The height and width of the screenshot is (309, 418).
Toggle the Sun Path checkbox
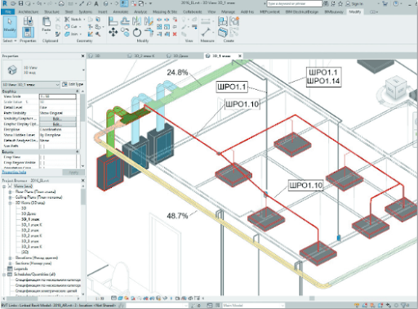42,146
